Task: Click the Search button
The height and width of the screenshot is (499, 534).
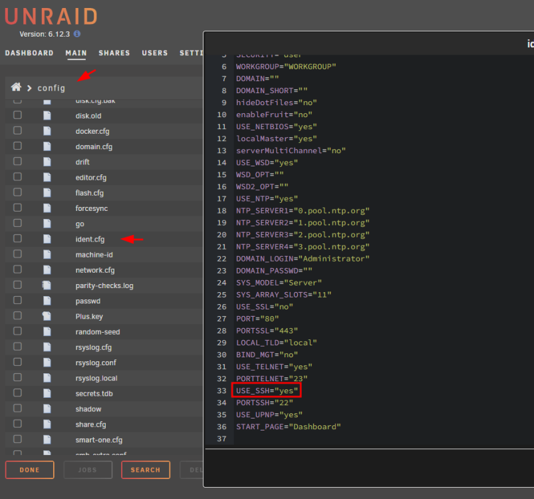Action: pos(146,470)
